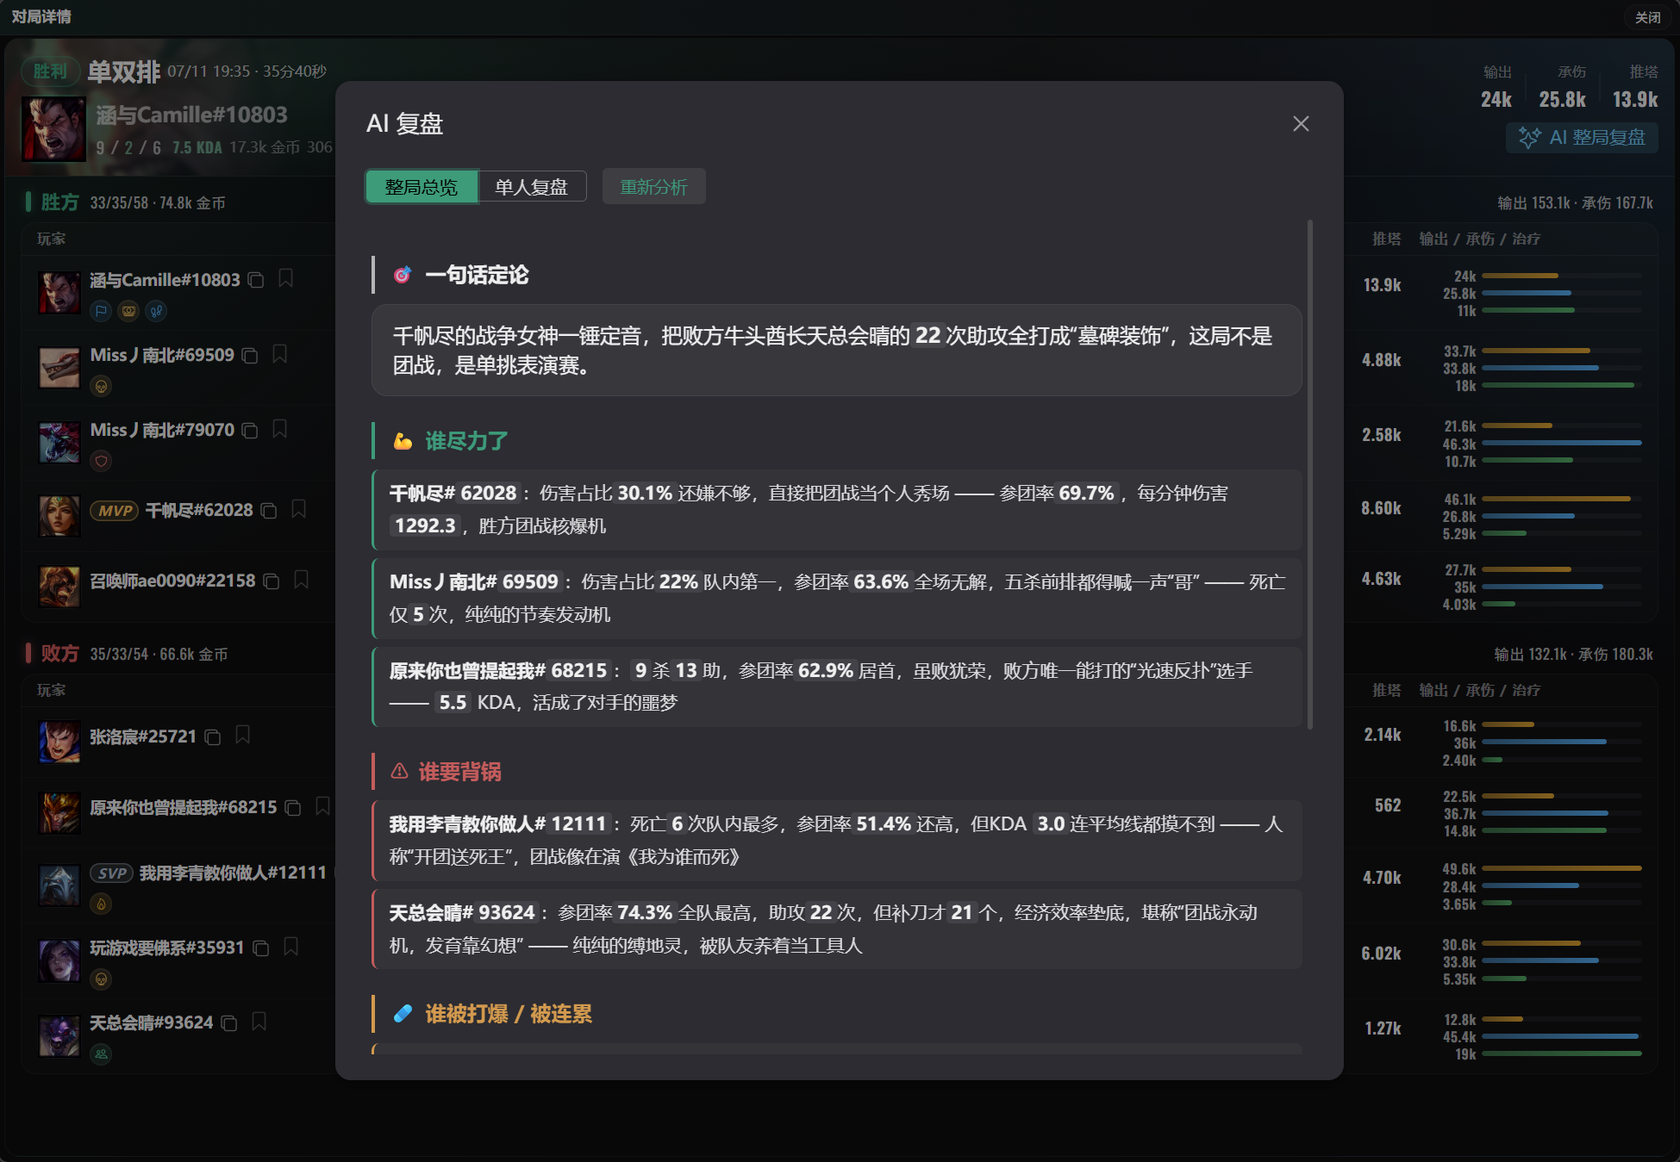Click 胜利 badge in match header
This screenshot has height=1162, width=1680.
click(50, 71)
